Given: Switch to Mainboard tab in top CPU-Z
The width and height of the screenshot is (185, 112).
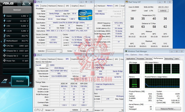Looking at the screenshot, I should point(52,6).
